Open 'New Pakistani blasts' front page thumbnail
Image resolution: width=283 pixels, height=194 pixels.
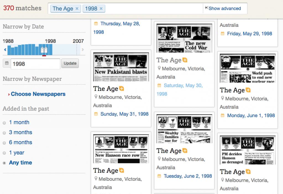pyautogui.click(x=121, y=67)
